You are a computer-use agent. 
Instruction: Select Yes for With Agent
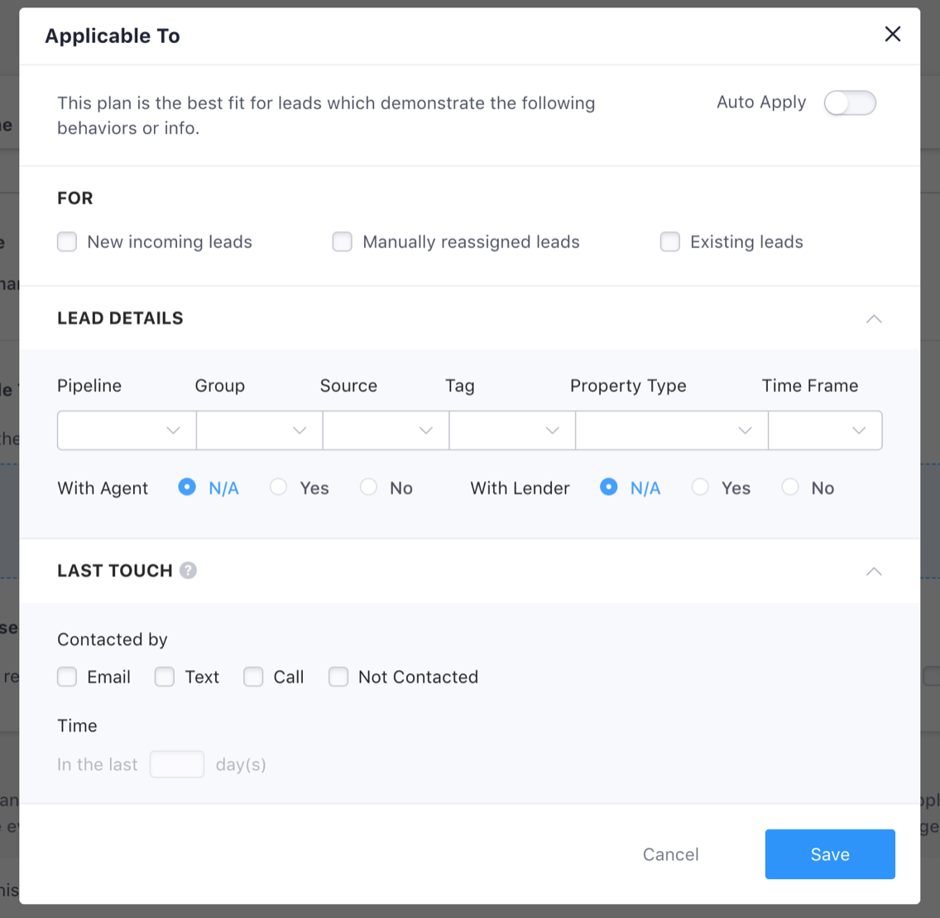[x=279, y=488]
